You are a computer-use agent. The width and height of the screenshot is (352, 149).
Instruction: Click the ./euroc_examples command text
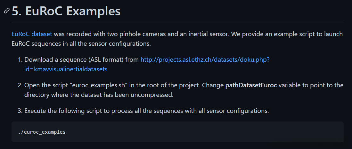click(x=42, y=132)
